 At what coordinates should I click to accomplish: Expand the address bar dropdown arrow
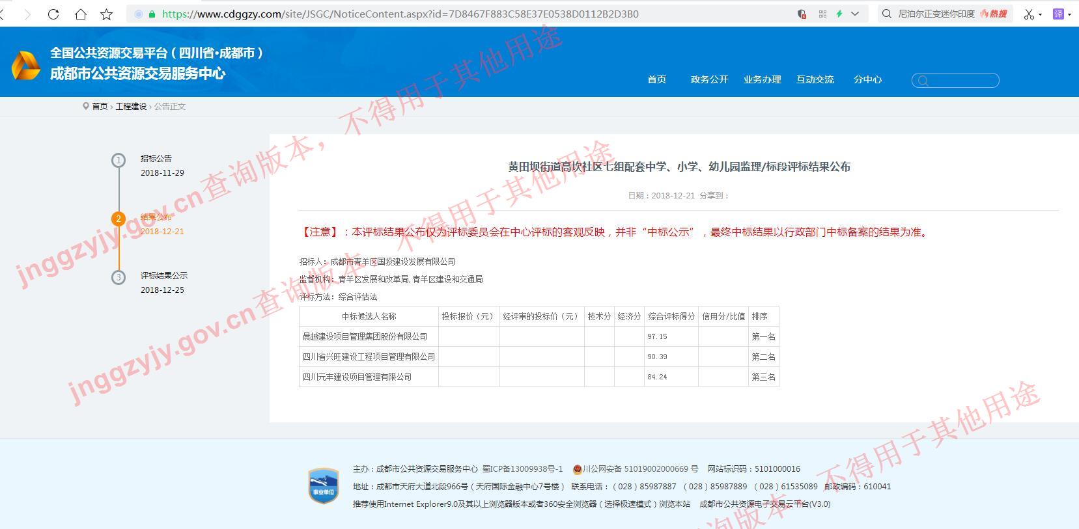[855, 14]
